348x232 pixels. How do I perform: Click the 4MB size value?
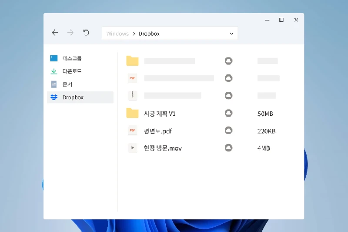[x=264, y=148]
